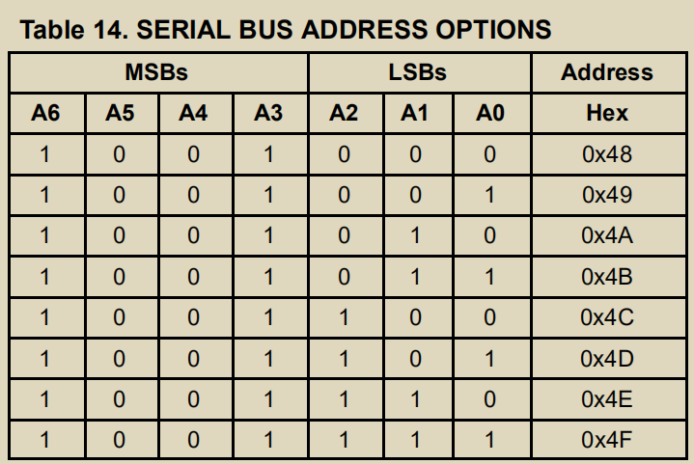Select the 0x4A address cell
The image size is (694, 464).
pos(609,235)
